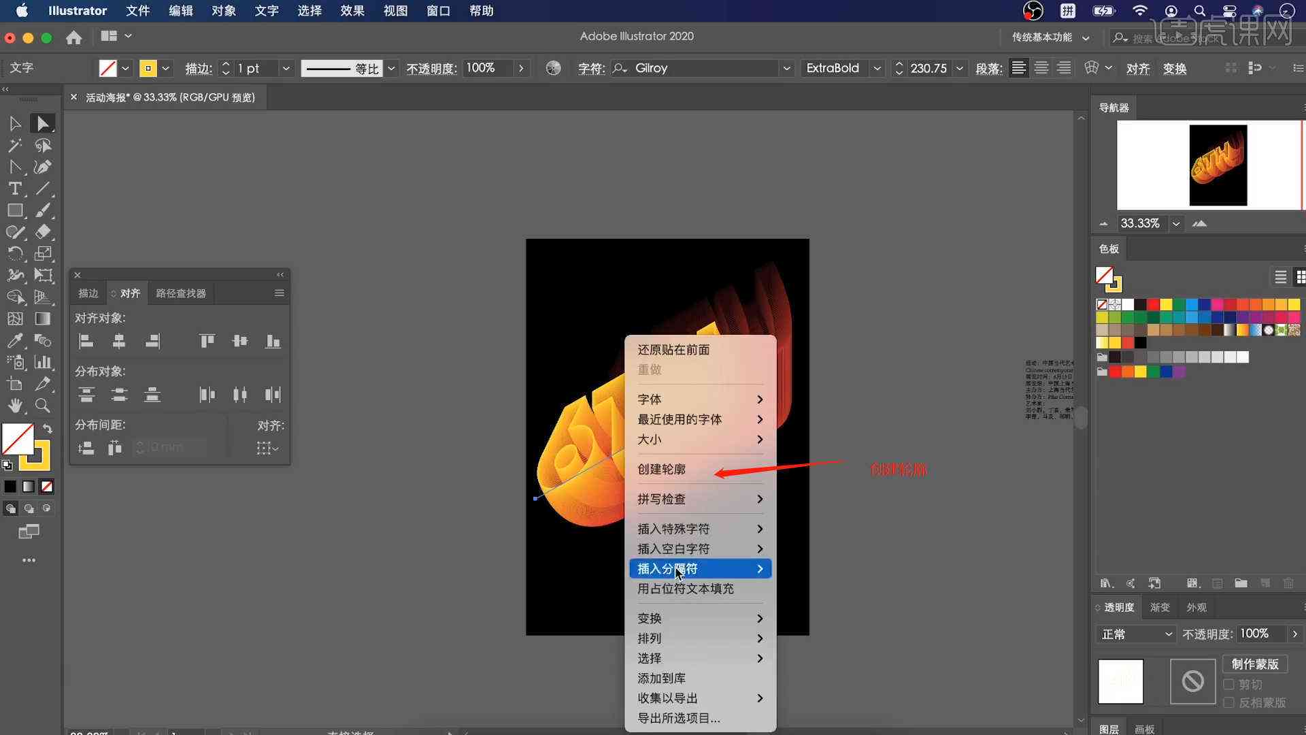
Task: Swap fill and stroke arrows
Action: 48,428
